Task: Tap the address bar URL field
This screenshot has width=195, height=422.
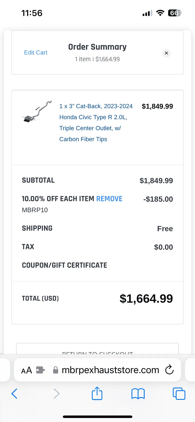Action: click(x=110, y=370)
